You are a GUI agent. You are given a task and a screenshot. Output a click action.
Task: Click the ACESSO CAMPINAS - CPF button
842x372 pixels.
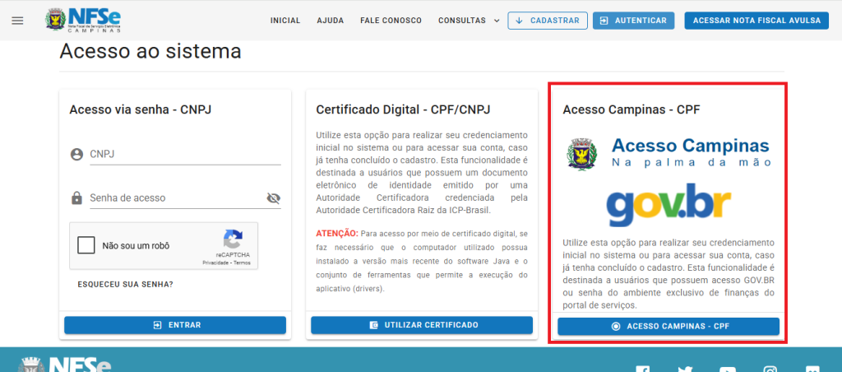click(669, 326)
